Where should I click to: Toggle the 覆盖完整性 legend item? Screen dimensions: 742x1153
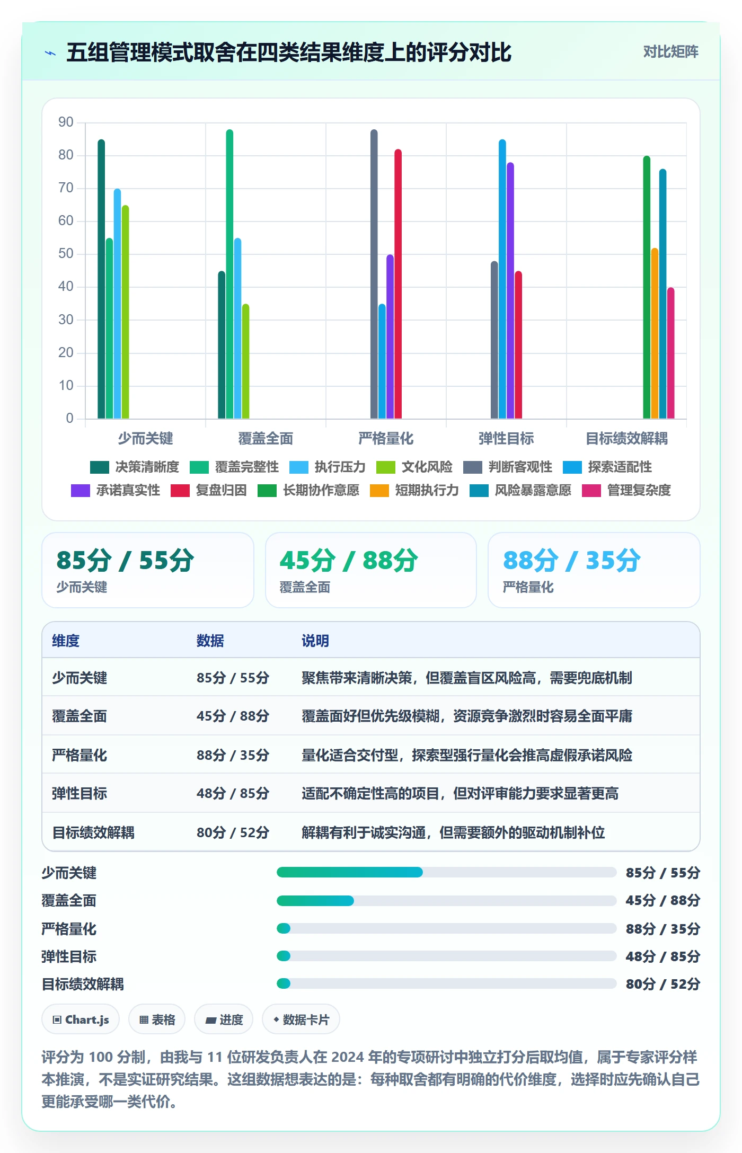point(234,467)
